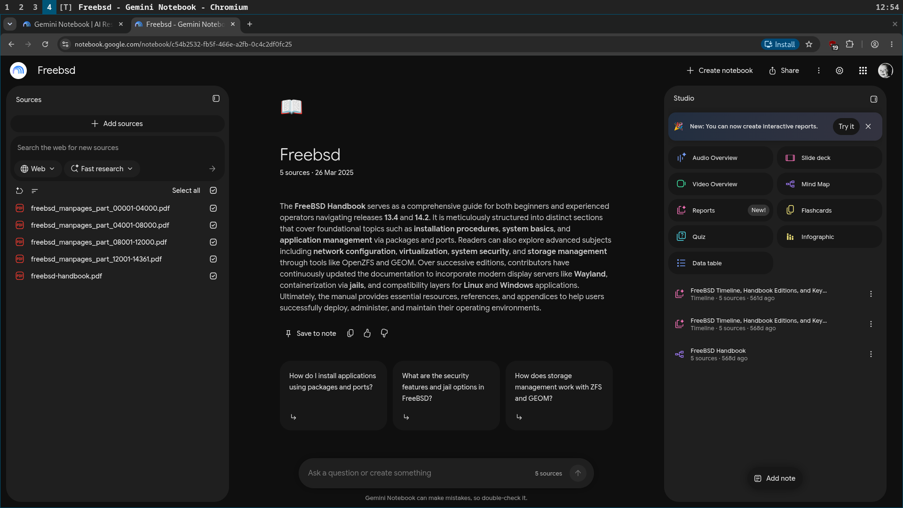This screenshot has width=903, height=508.
Task: Open Google account avatar
Action: [x=885, y=71]
